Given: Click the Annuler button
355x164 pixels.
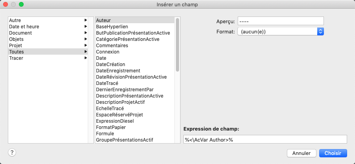Looking at the screenshot, I should click(301, 153).
